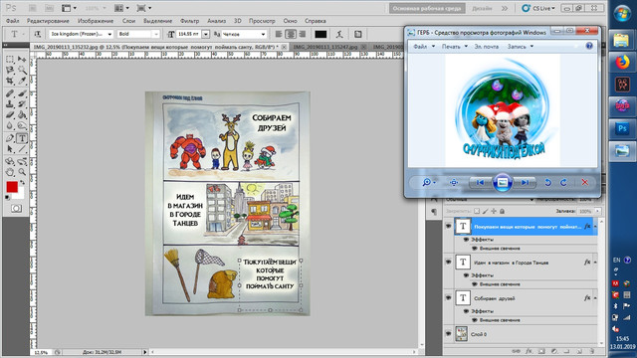
Task: Show previous photo in viewer
Action: tap(480, 183)
